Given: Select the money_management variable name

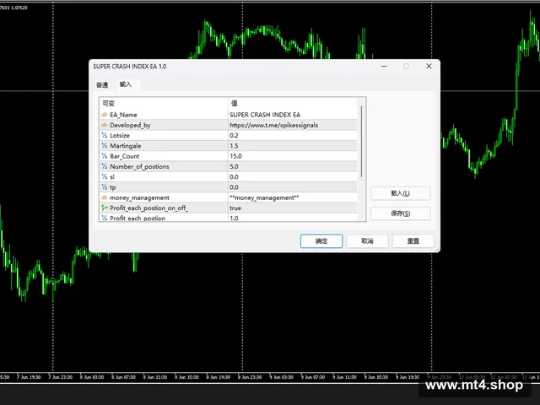Looking at the screenshot, I should (139, 197).
